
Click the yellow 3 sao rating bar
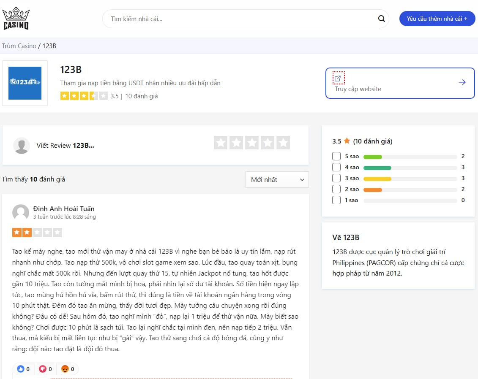[377, 179]
